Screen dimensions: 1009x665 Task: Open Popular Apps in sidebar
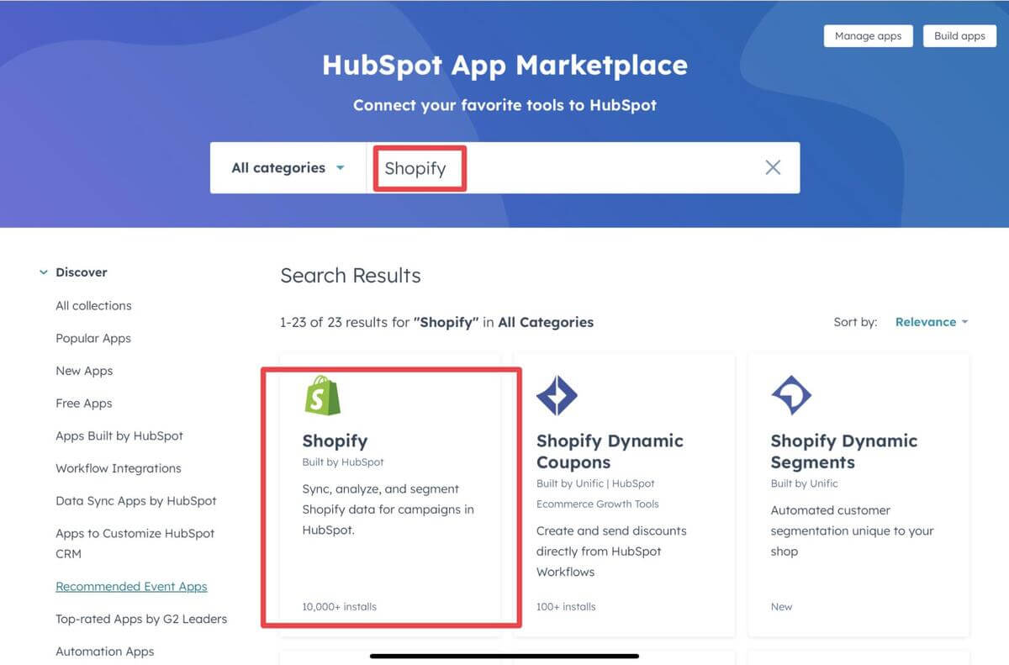pos(93,338)
